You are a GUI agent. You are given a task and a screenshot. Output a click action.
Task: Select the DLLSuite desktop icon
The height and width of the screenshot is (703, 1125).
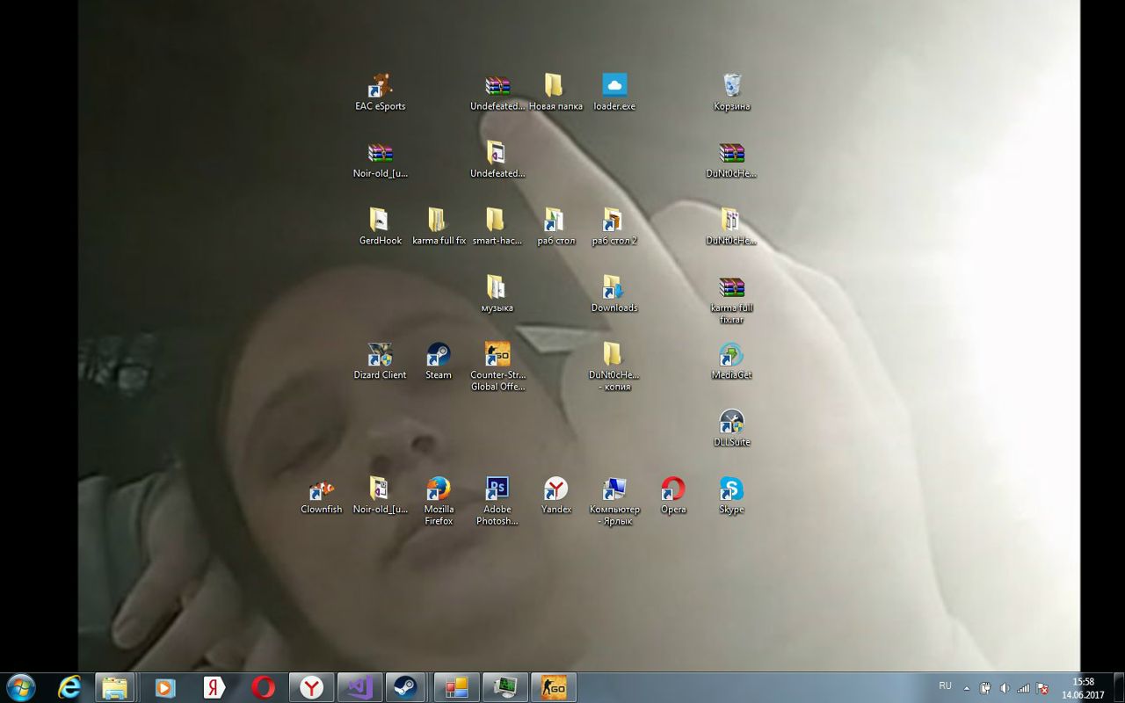coord(731,423)
